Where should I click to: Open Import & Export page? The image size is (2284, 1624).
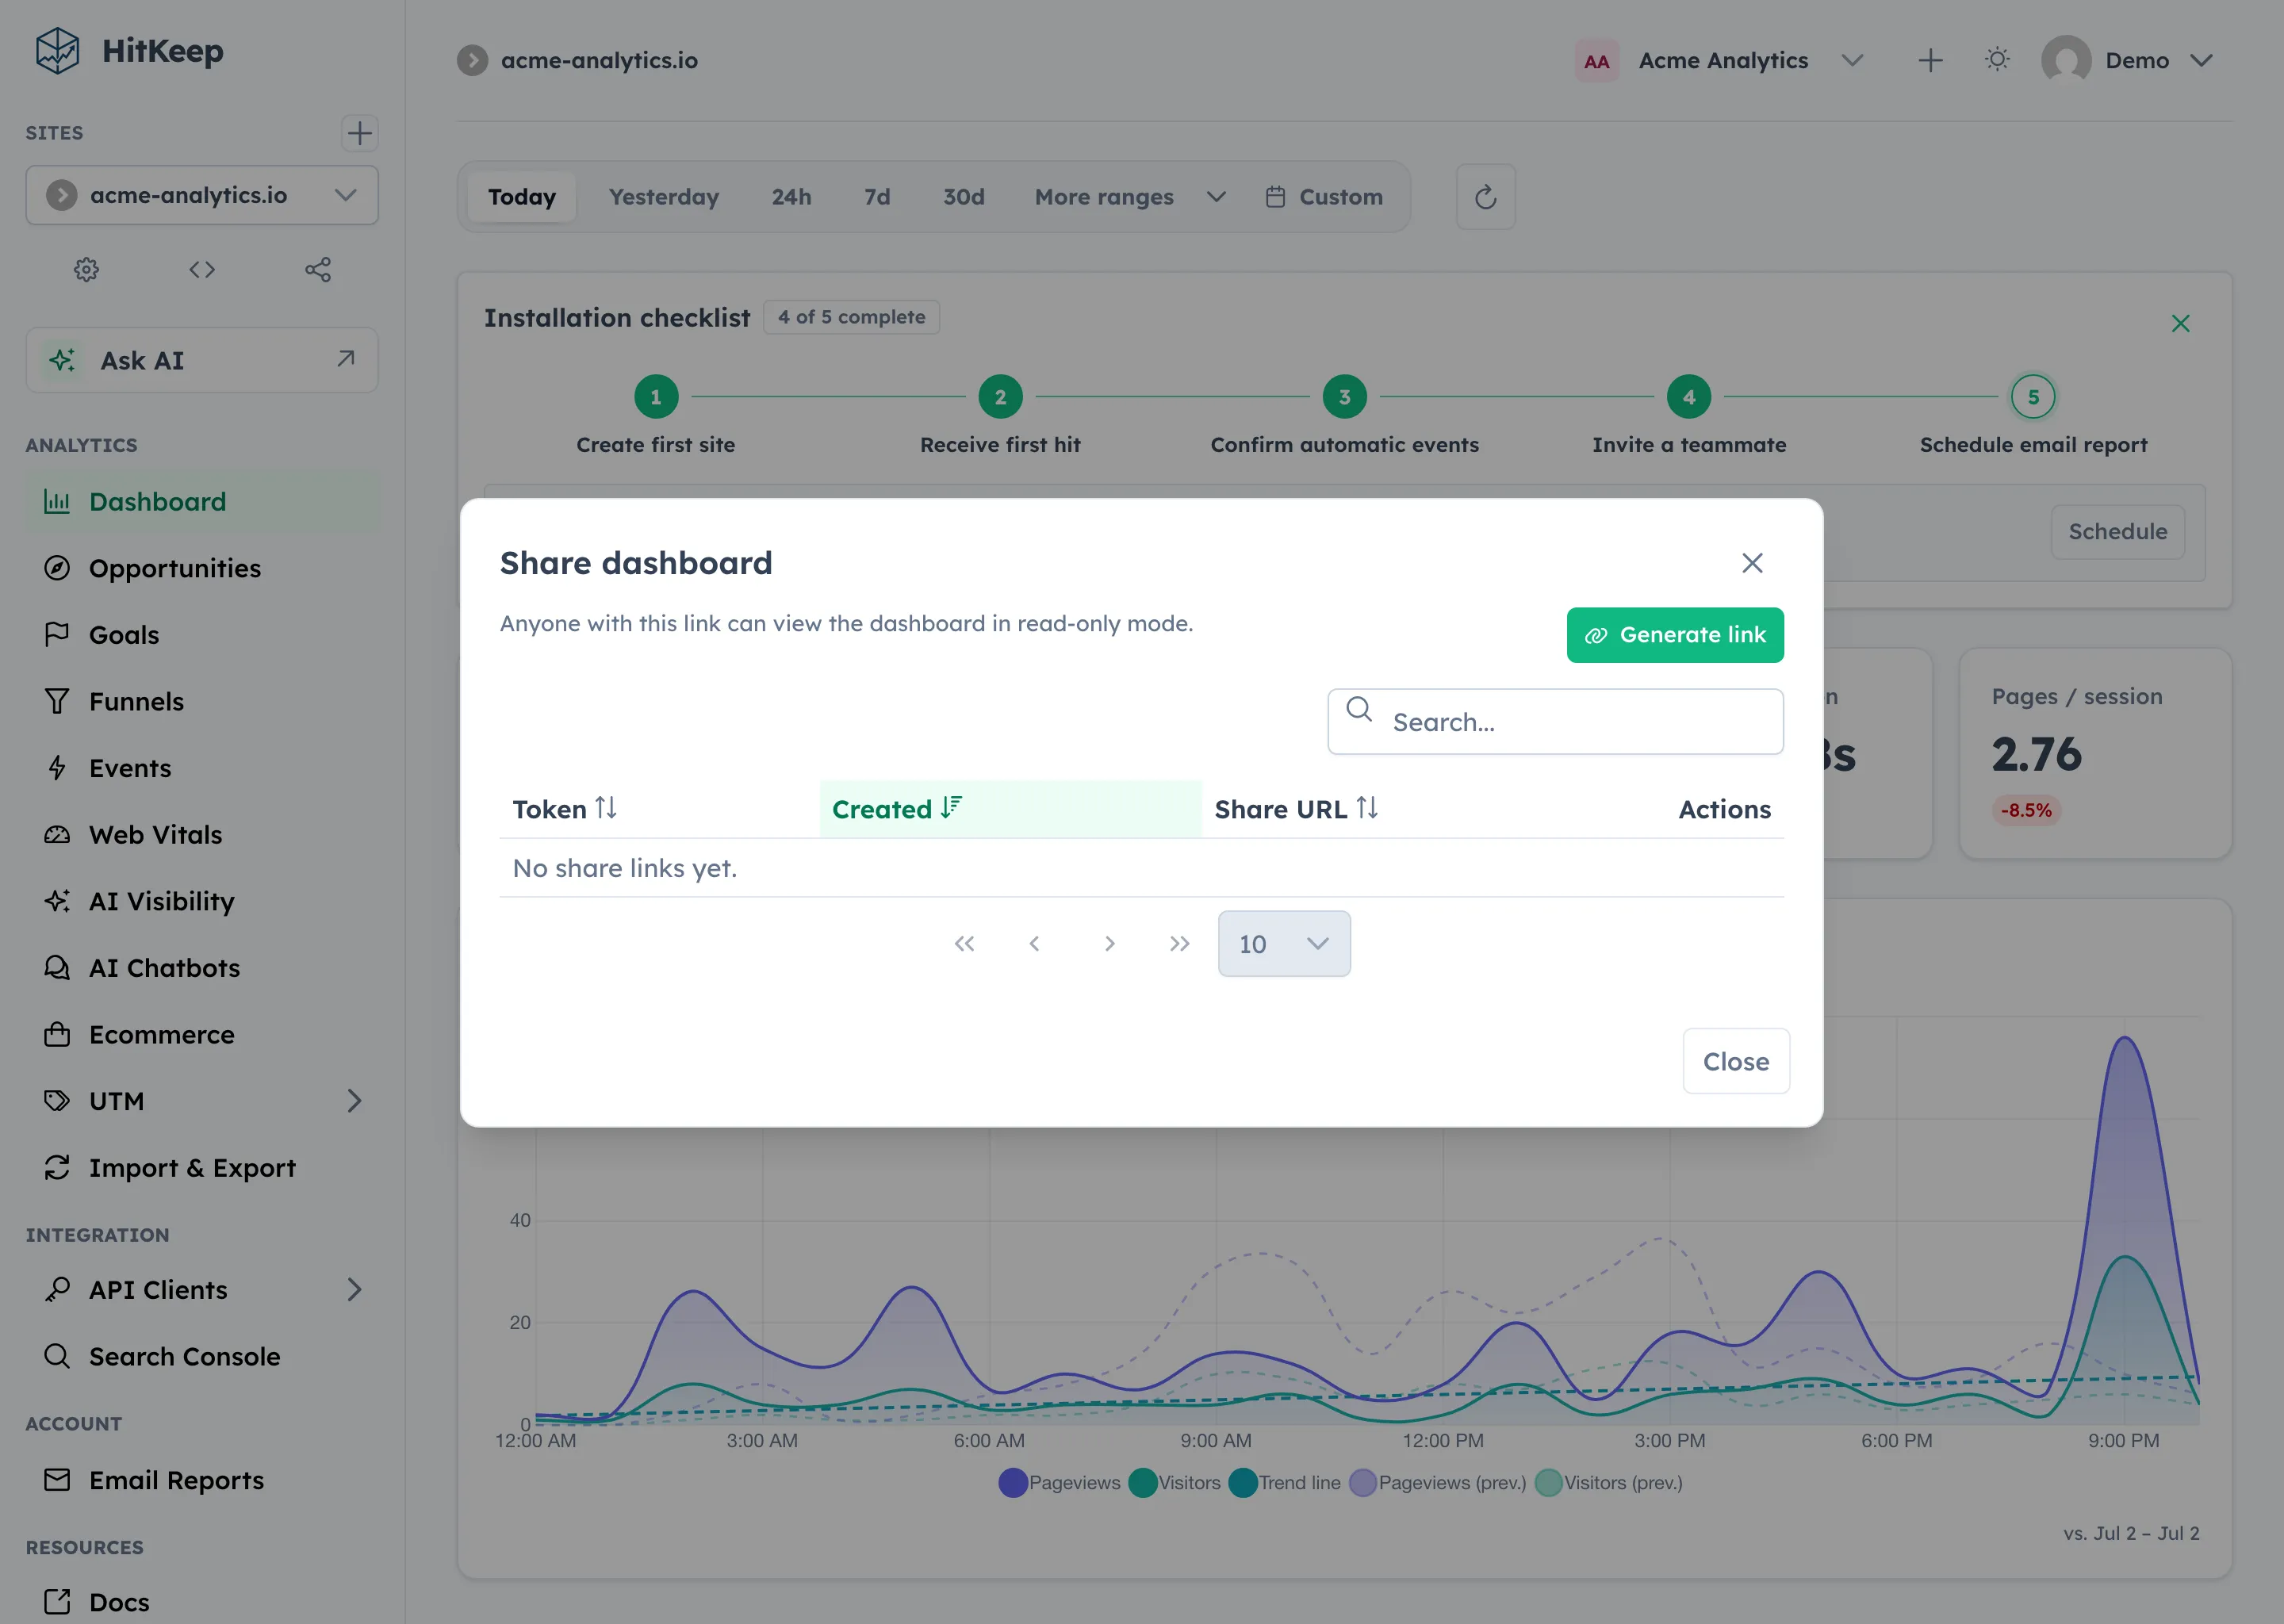pos(202,1168)
